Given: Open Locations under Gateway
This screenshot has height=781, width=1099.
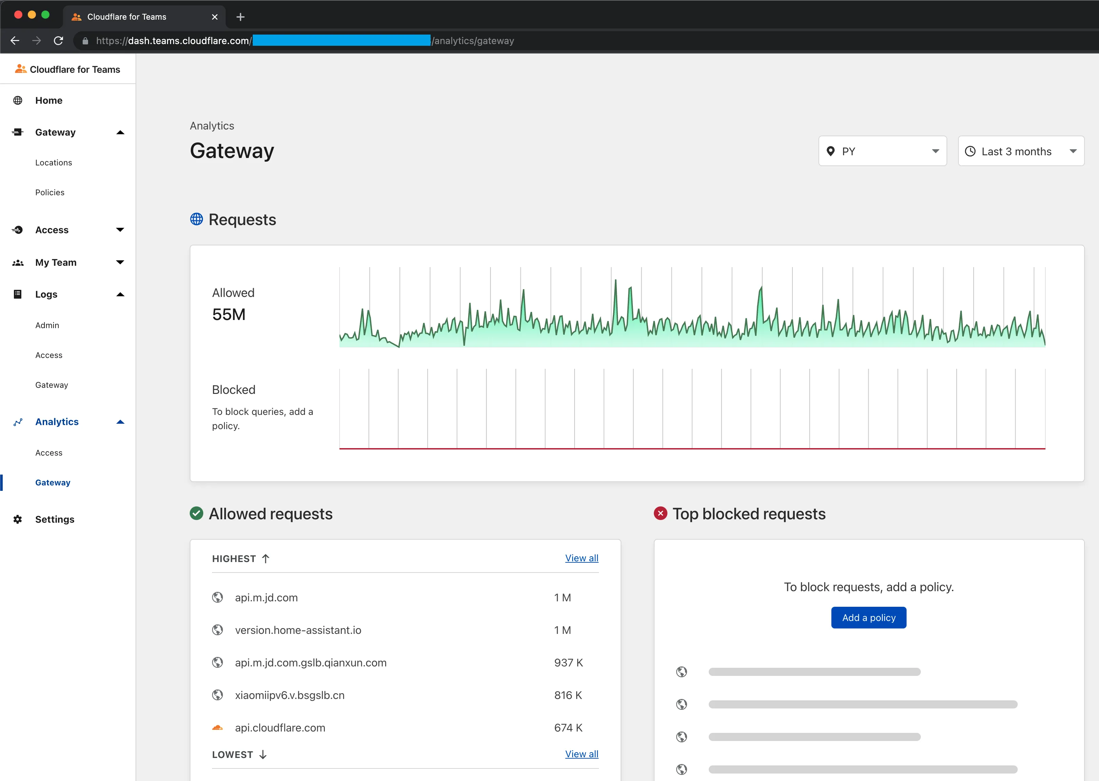Looking at the screenshot, I should click(53, 163).
